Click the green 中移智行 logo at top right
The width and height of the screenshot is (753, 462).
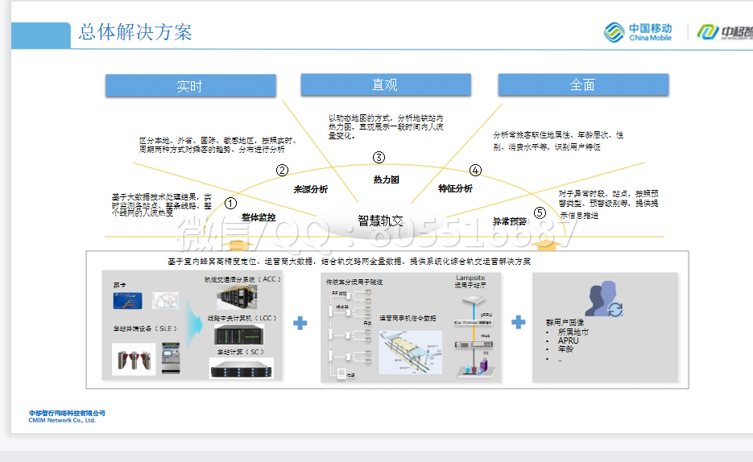725,32
